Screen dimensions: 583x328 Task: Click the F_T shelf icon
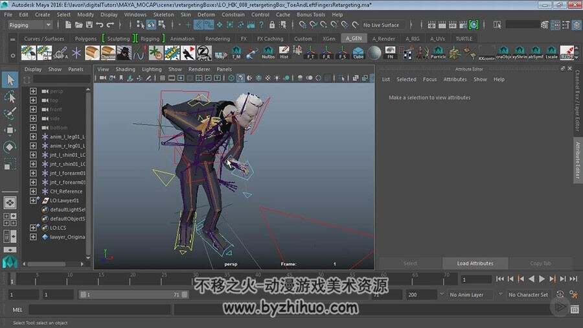click(311, 53)
